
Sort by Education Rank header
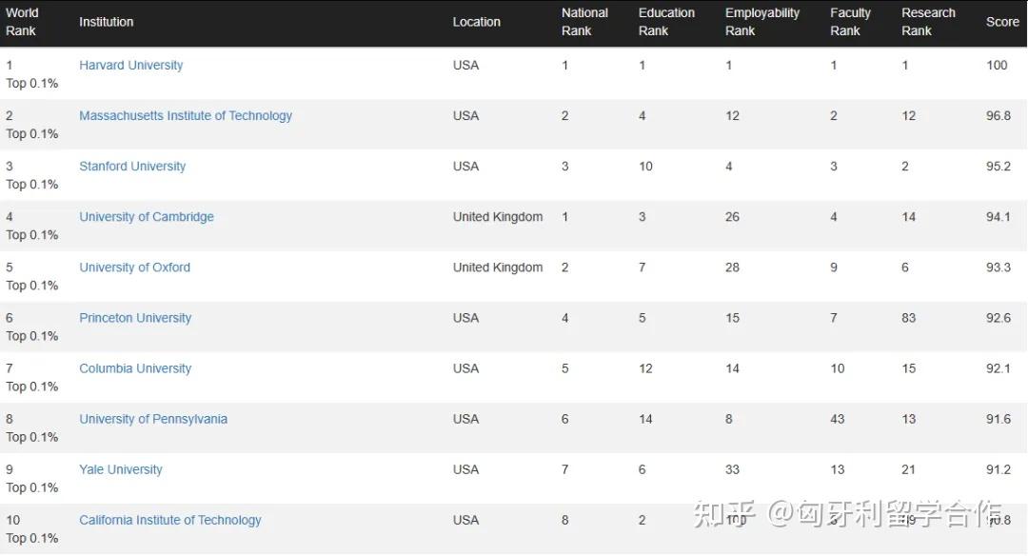(666, 22)
